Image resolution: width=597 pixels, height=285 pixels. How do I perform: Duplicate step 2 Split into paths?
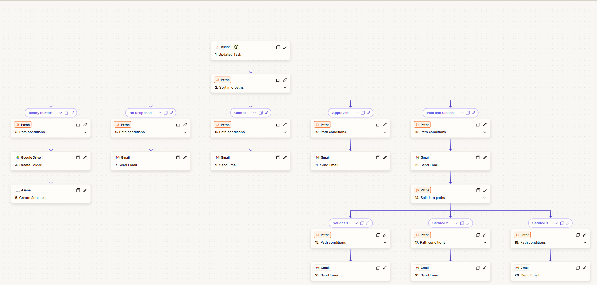[x=278, y=80]
